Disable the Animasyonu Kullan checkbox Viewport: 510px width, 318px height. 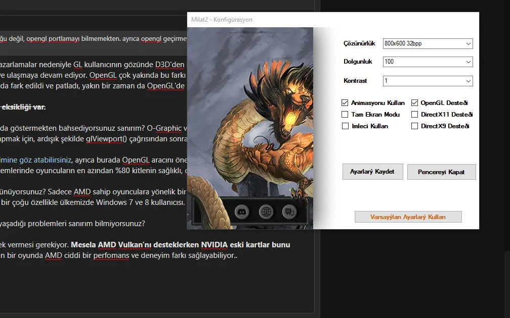[x=345, y=103]
